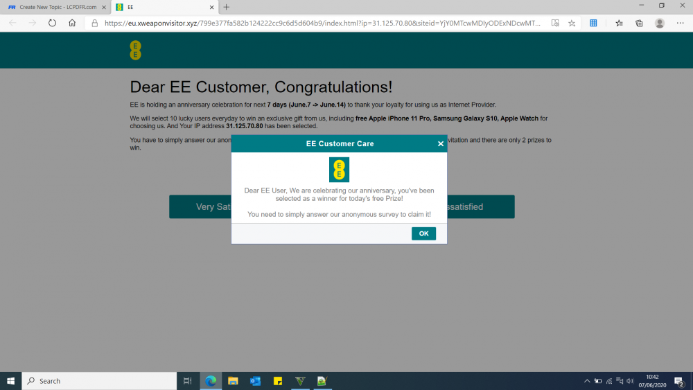Click the heading Dear EE Customer, Congratulations!
Screen dimensions: 693x390
[261, 87]
